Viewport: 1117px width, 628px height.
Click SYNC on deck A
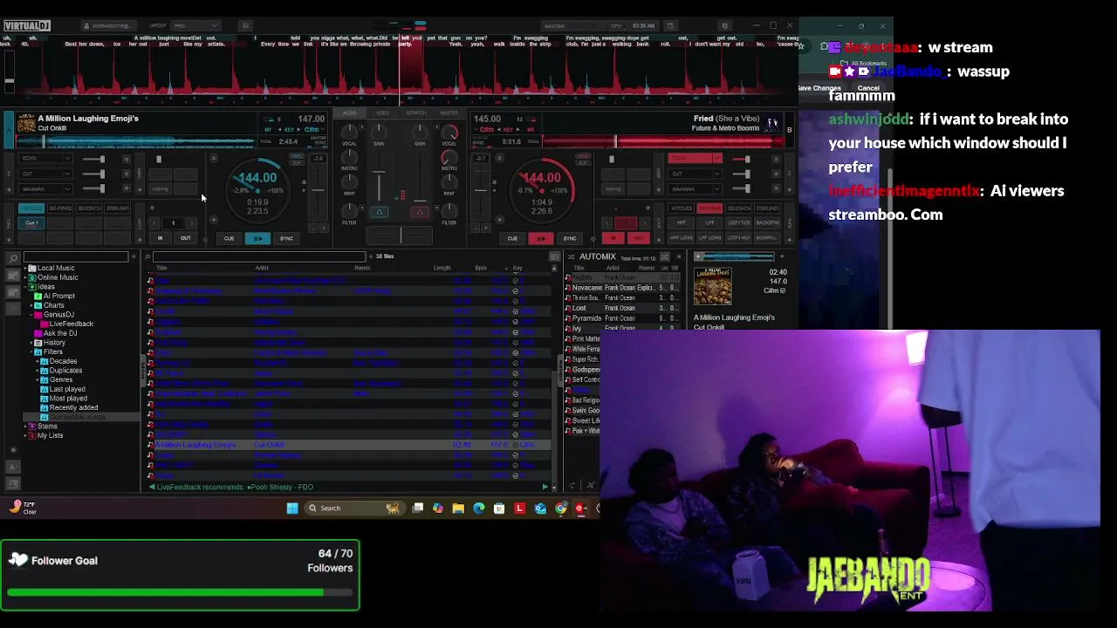286,238
